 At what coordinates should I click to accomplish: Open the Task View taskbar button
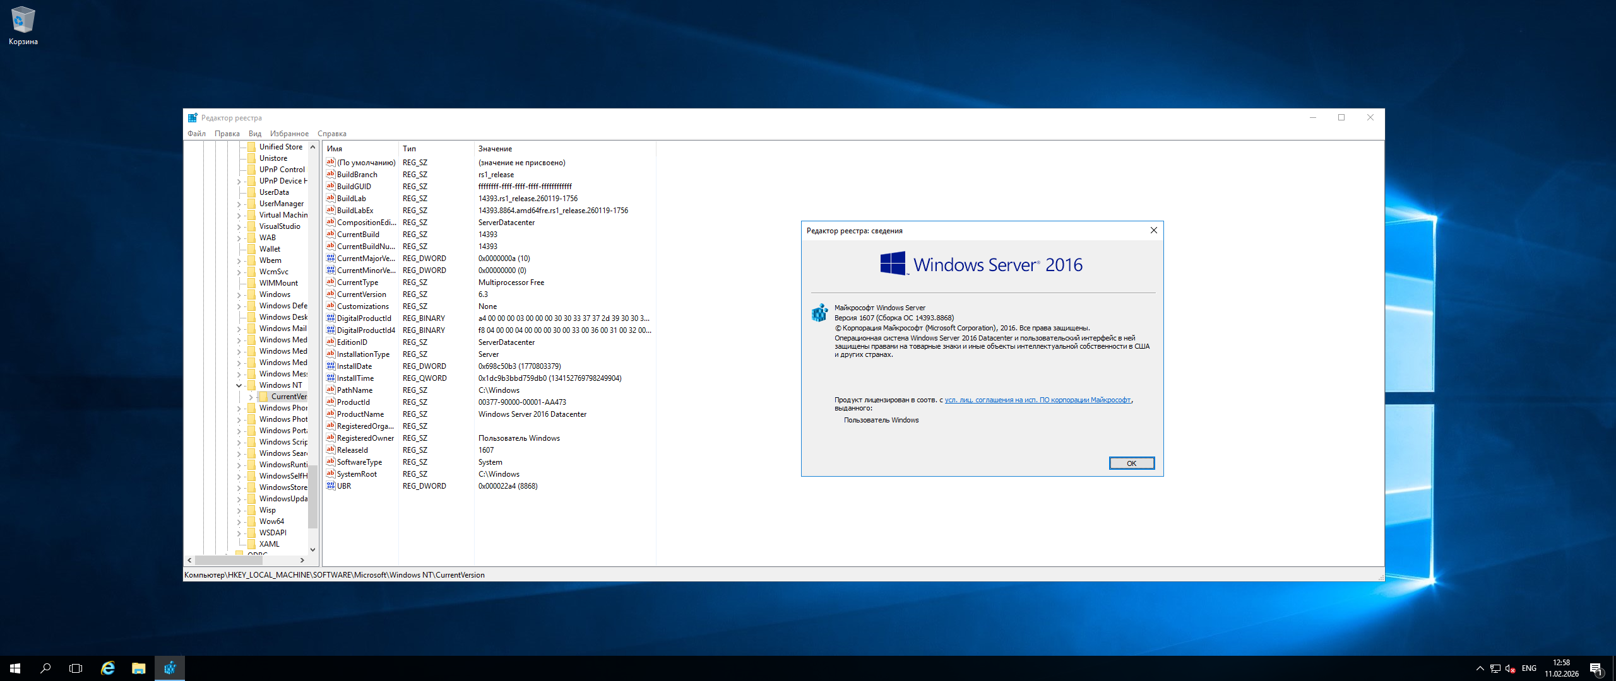[76, 668]
